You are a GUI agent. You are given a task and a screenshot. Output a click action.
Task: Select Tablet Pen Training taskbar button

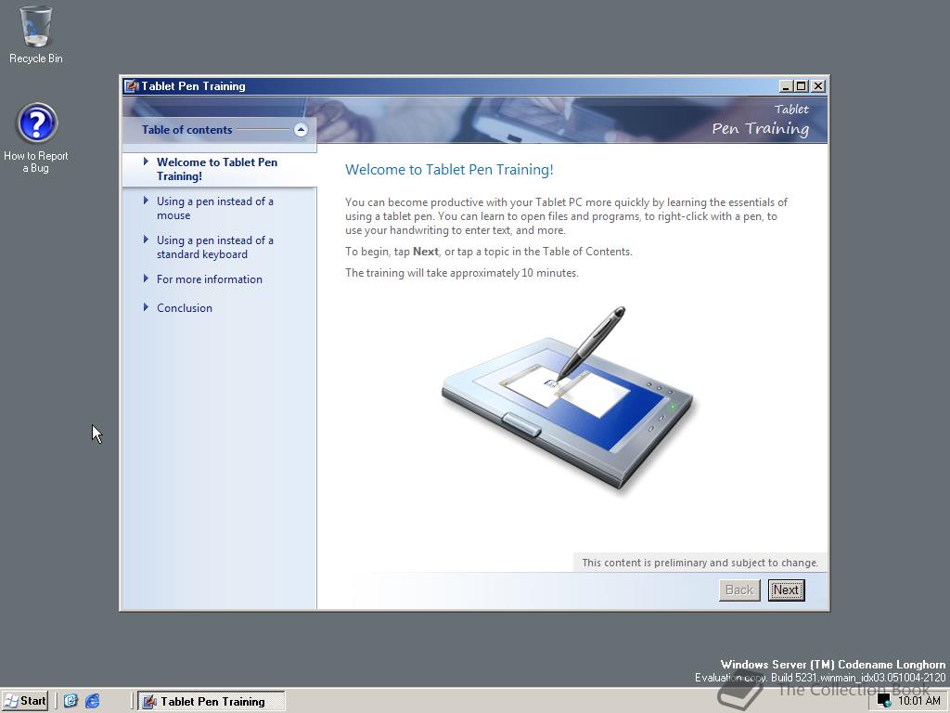pos(211,702)
